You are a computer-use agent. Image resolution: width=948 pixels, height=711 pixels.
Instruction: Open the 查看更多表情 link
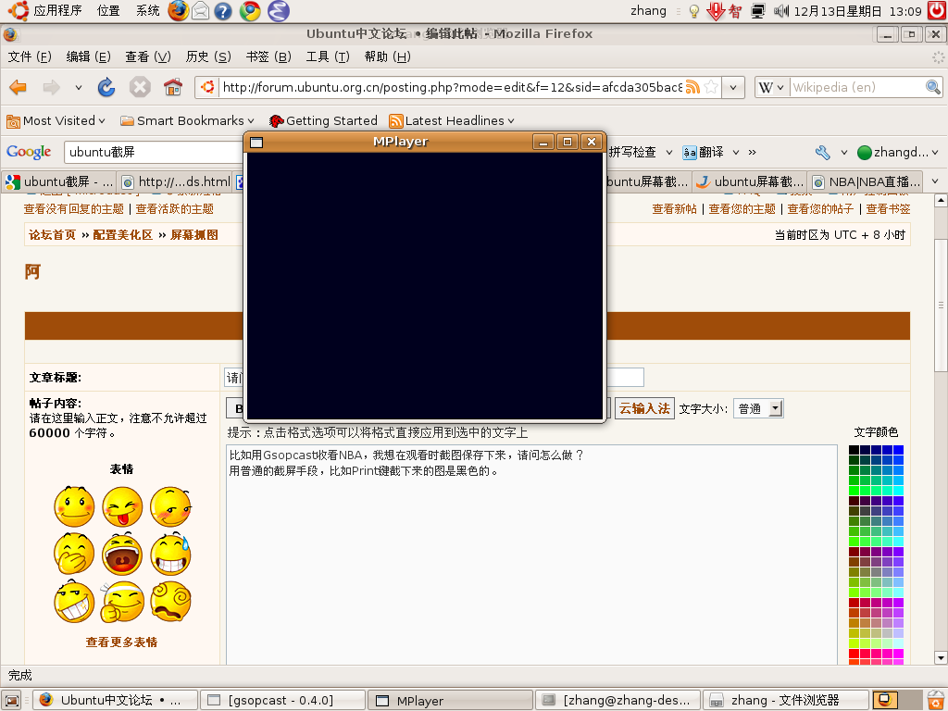(121, 642)
